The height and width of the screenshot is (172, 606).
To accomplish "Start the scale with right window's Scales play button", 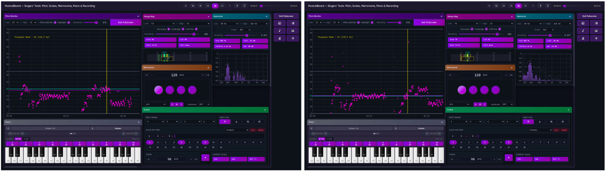I will tap(509, 157).
